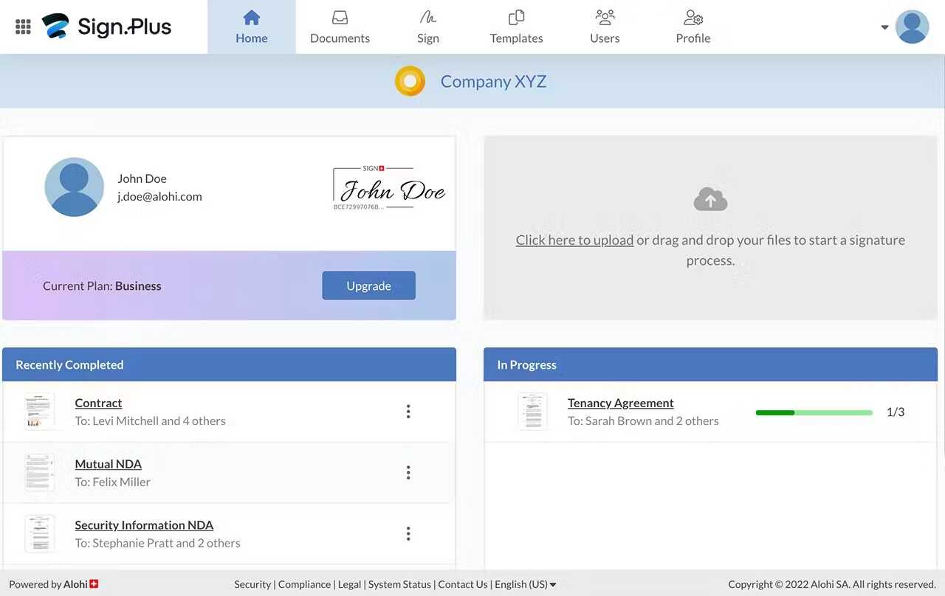Screen dimensions: 945x596
Task: Open options for Security Information NDA
Action: pos(408,534)
